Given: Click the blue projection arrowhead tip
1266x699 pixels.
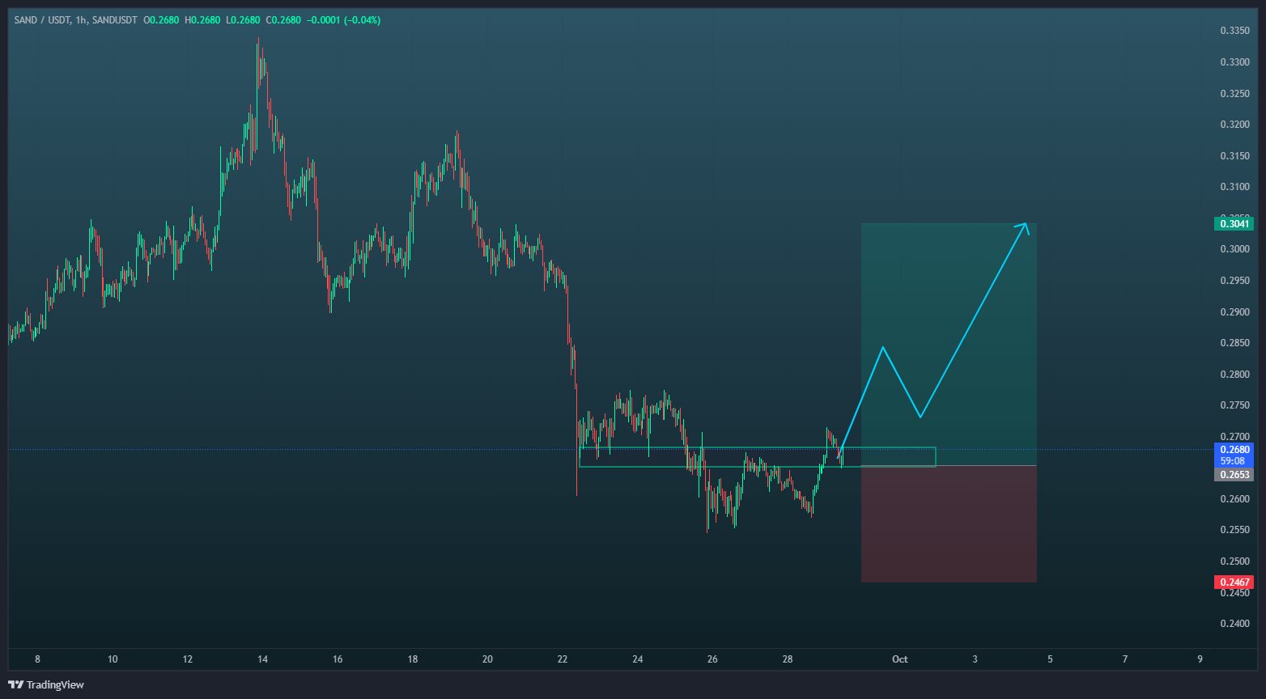Looking at the screenshot, I should click(x=1026, y=224).
